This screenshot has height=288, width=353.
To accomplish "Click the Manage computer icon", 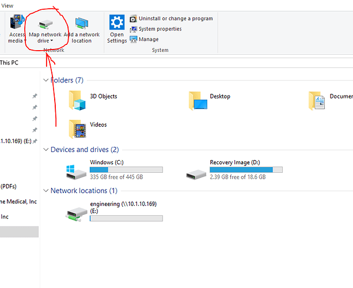I will [x=133, y=39].
